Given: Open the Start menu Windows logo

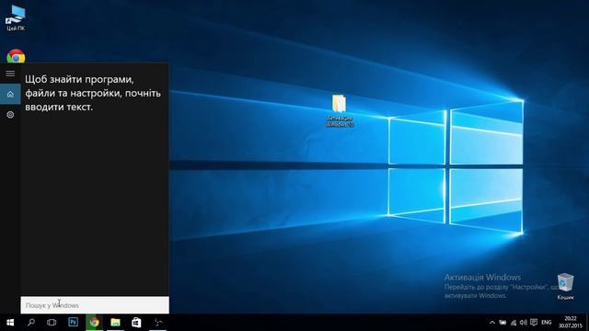Looking at the screenshot, I should click(x=10, y=323).
